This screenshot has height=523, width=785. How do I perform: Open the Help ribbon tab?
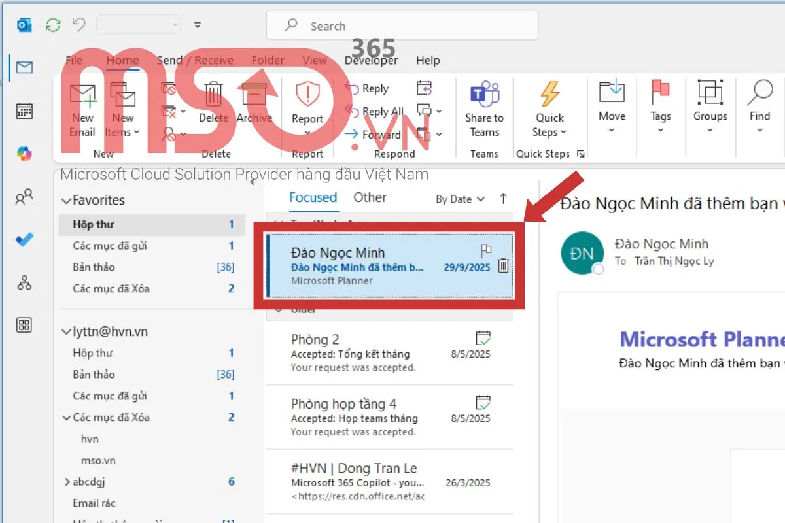click(428, 60)
